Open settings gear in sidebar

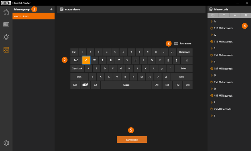6,143
